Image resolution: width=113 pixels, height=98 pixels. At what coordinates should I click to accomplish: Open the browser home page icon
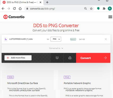[x=20, y=8]
